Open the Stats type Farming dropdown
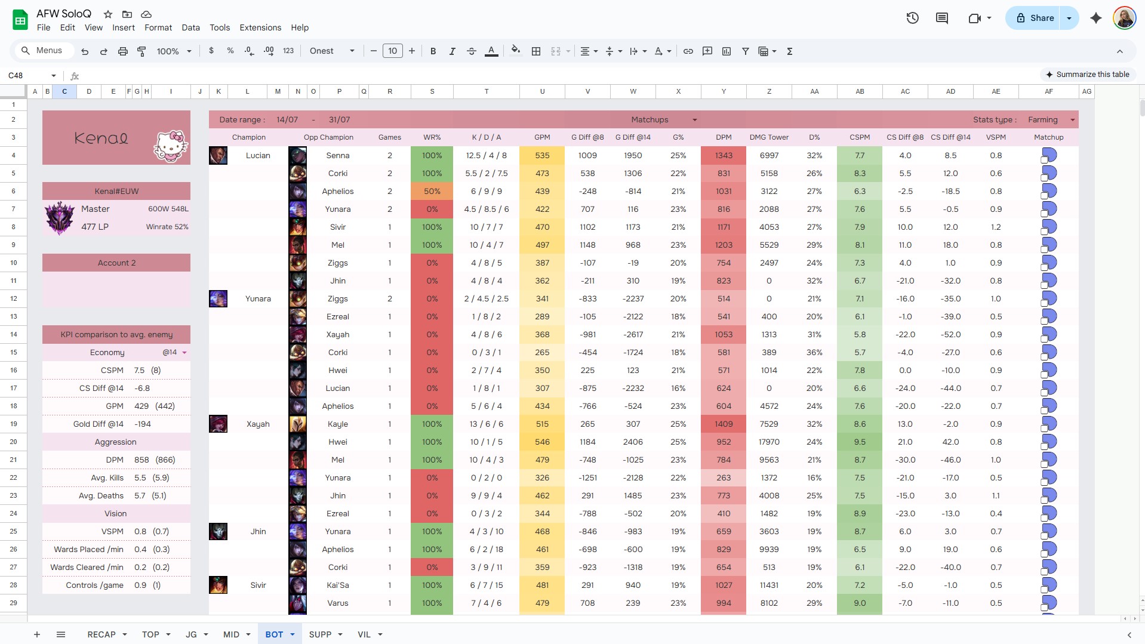 pos(1073,120)
